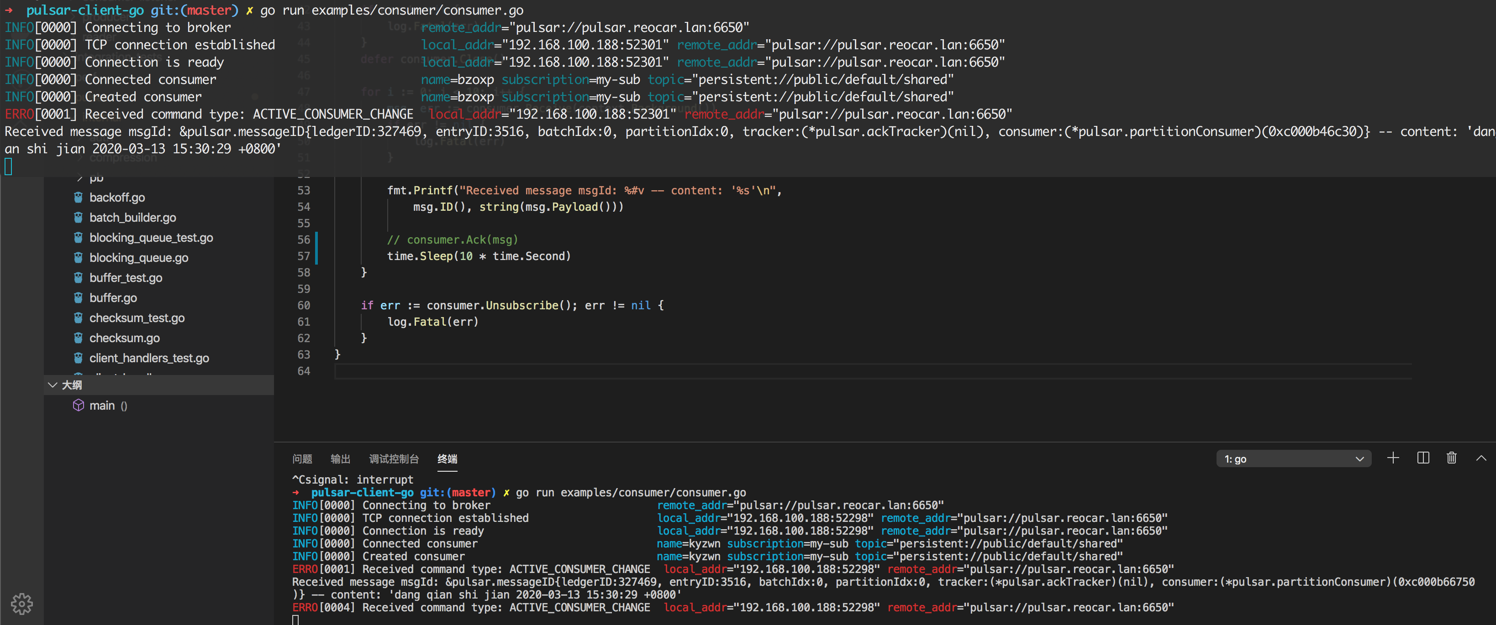Image resolution: width=1496 pixels, height=625 pixels.
Task: Click the cube symbol icon beside main
Action: 79,405
